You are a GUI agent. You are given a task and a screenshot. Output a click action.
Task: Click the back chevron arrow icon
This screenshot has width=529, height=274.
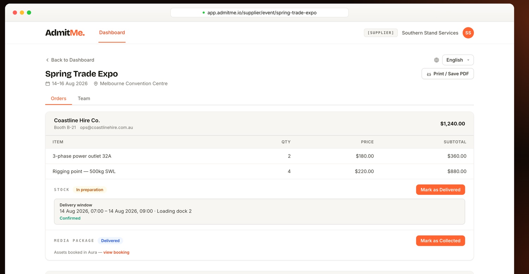pos(47,60)
